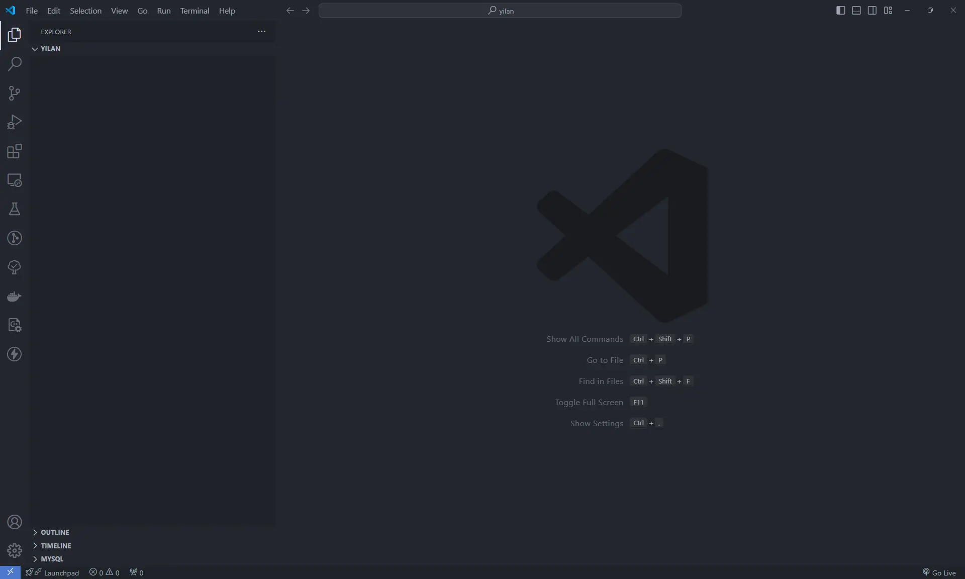Open the Testing flask view
This screenshot has width=965, height=579.
(x=15, y=209)
